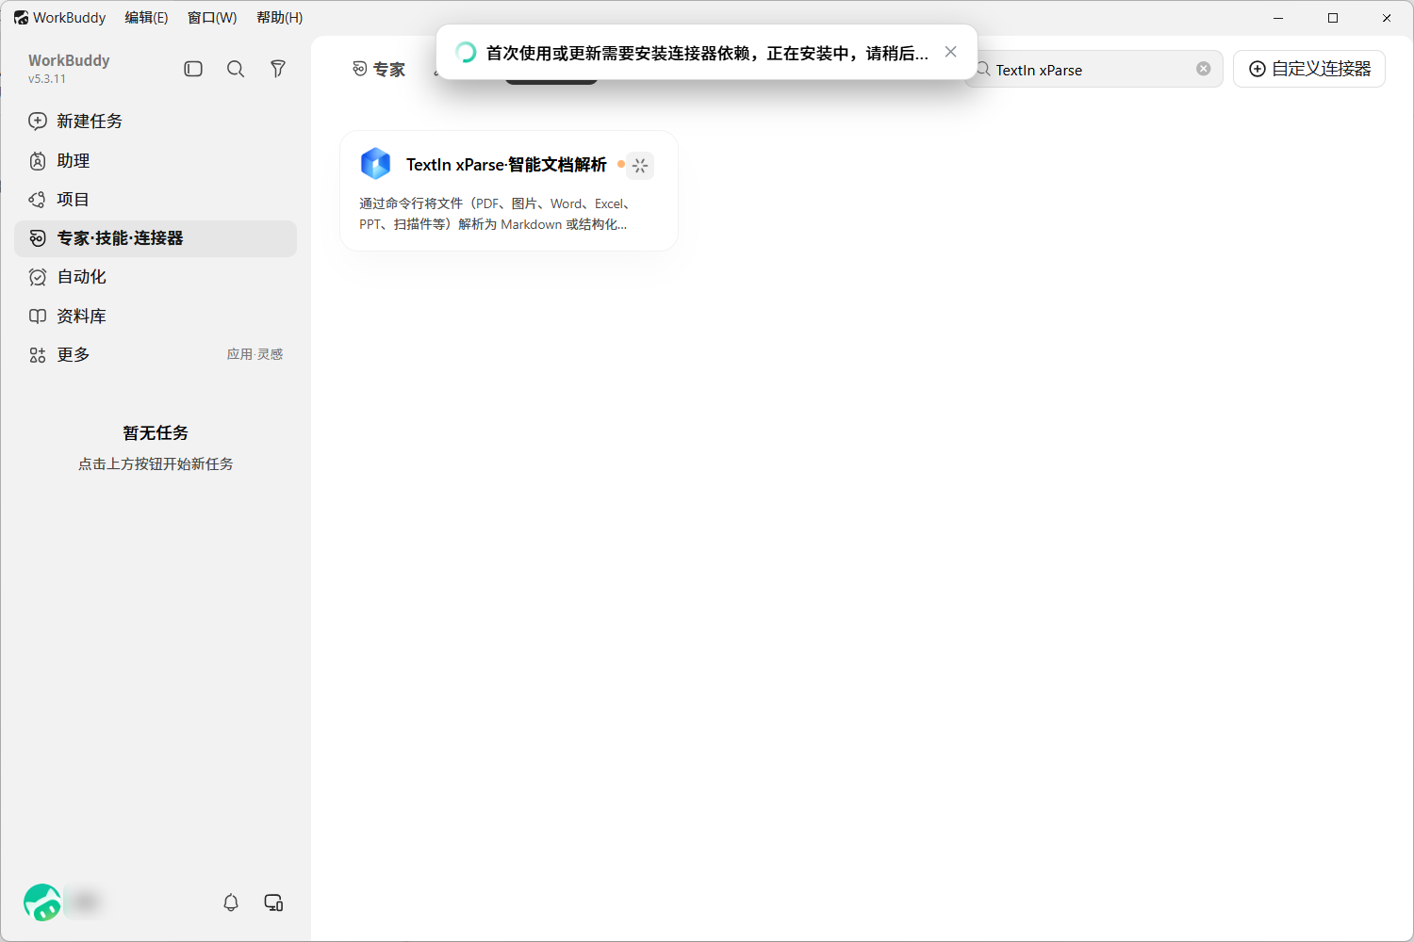The height and width of the screenshot is (942, 1414).
Task: Click the loading spinner on TextIn xParse card
Action: click(x=640, y=166)
